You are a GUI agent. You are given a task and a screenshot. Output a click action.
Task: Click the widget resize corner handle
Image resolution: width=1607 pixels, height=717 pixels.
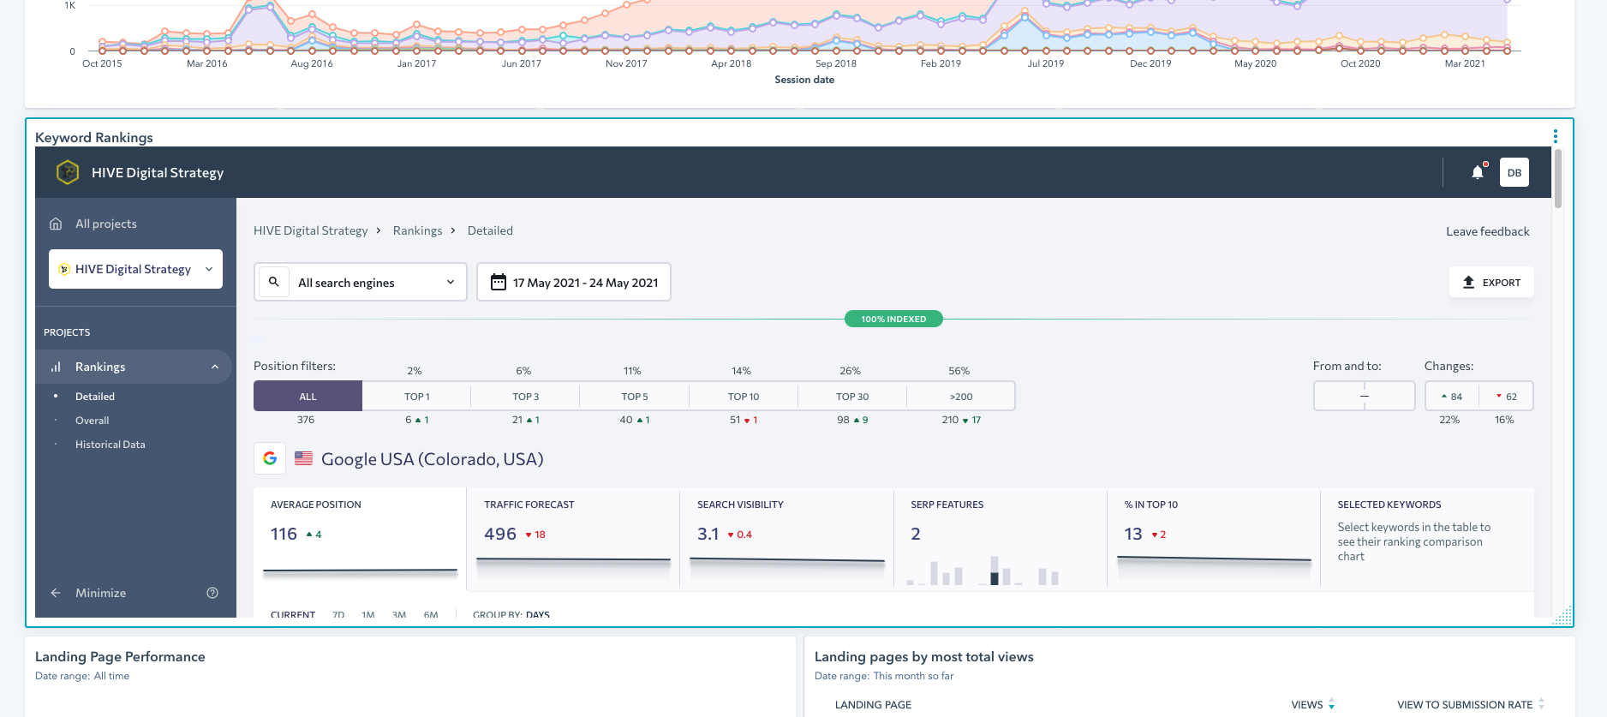(1563, 616)
